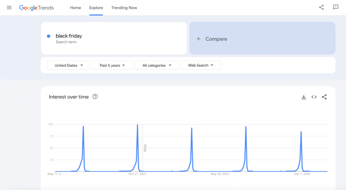Click the 100 value on y-axis
346x190 pixels.
pyautogui.click(x=51, y=124)
